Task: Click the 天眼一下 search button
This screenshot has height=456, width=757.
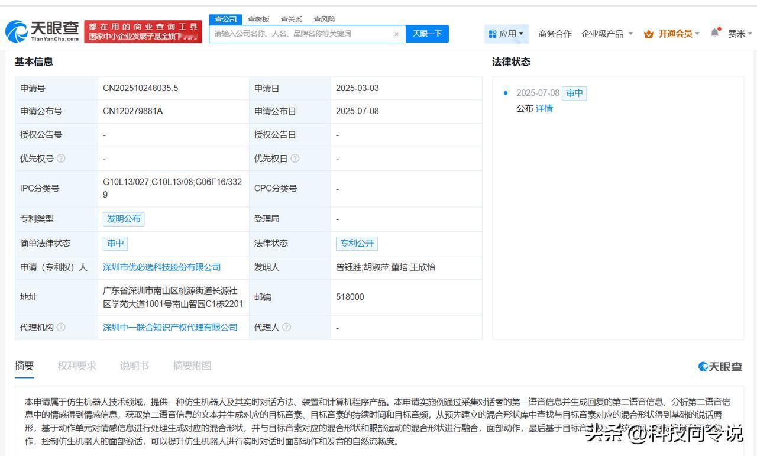Action: 427,34
